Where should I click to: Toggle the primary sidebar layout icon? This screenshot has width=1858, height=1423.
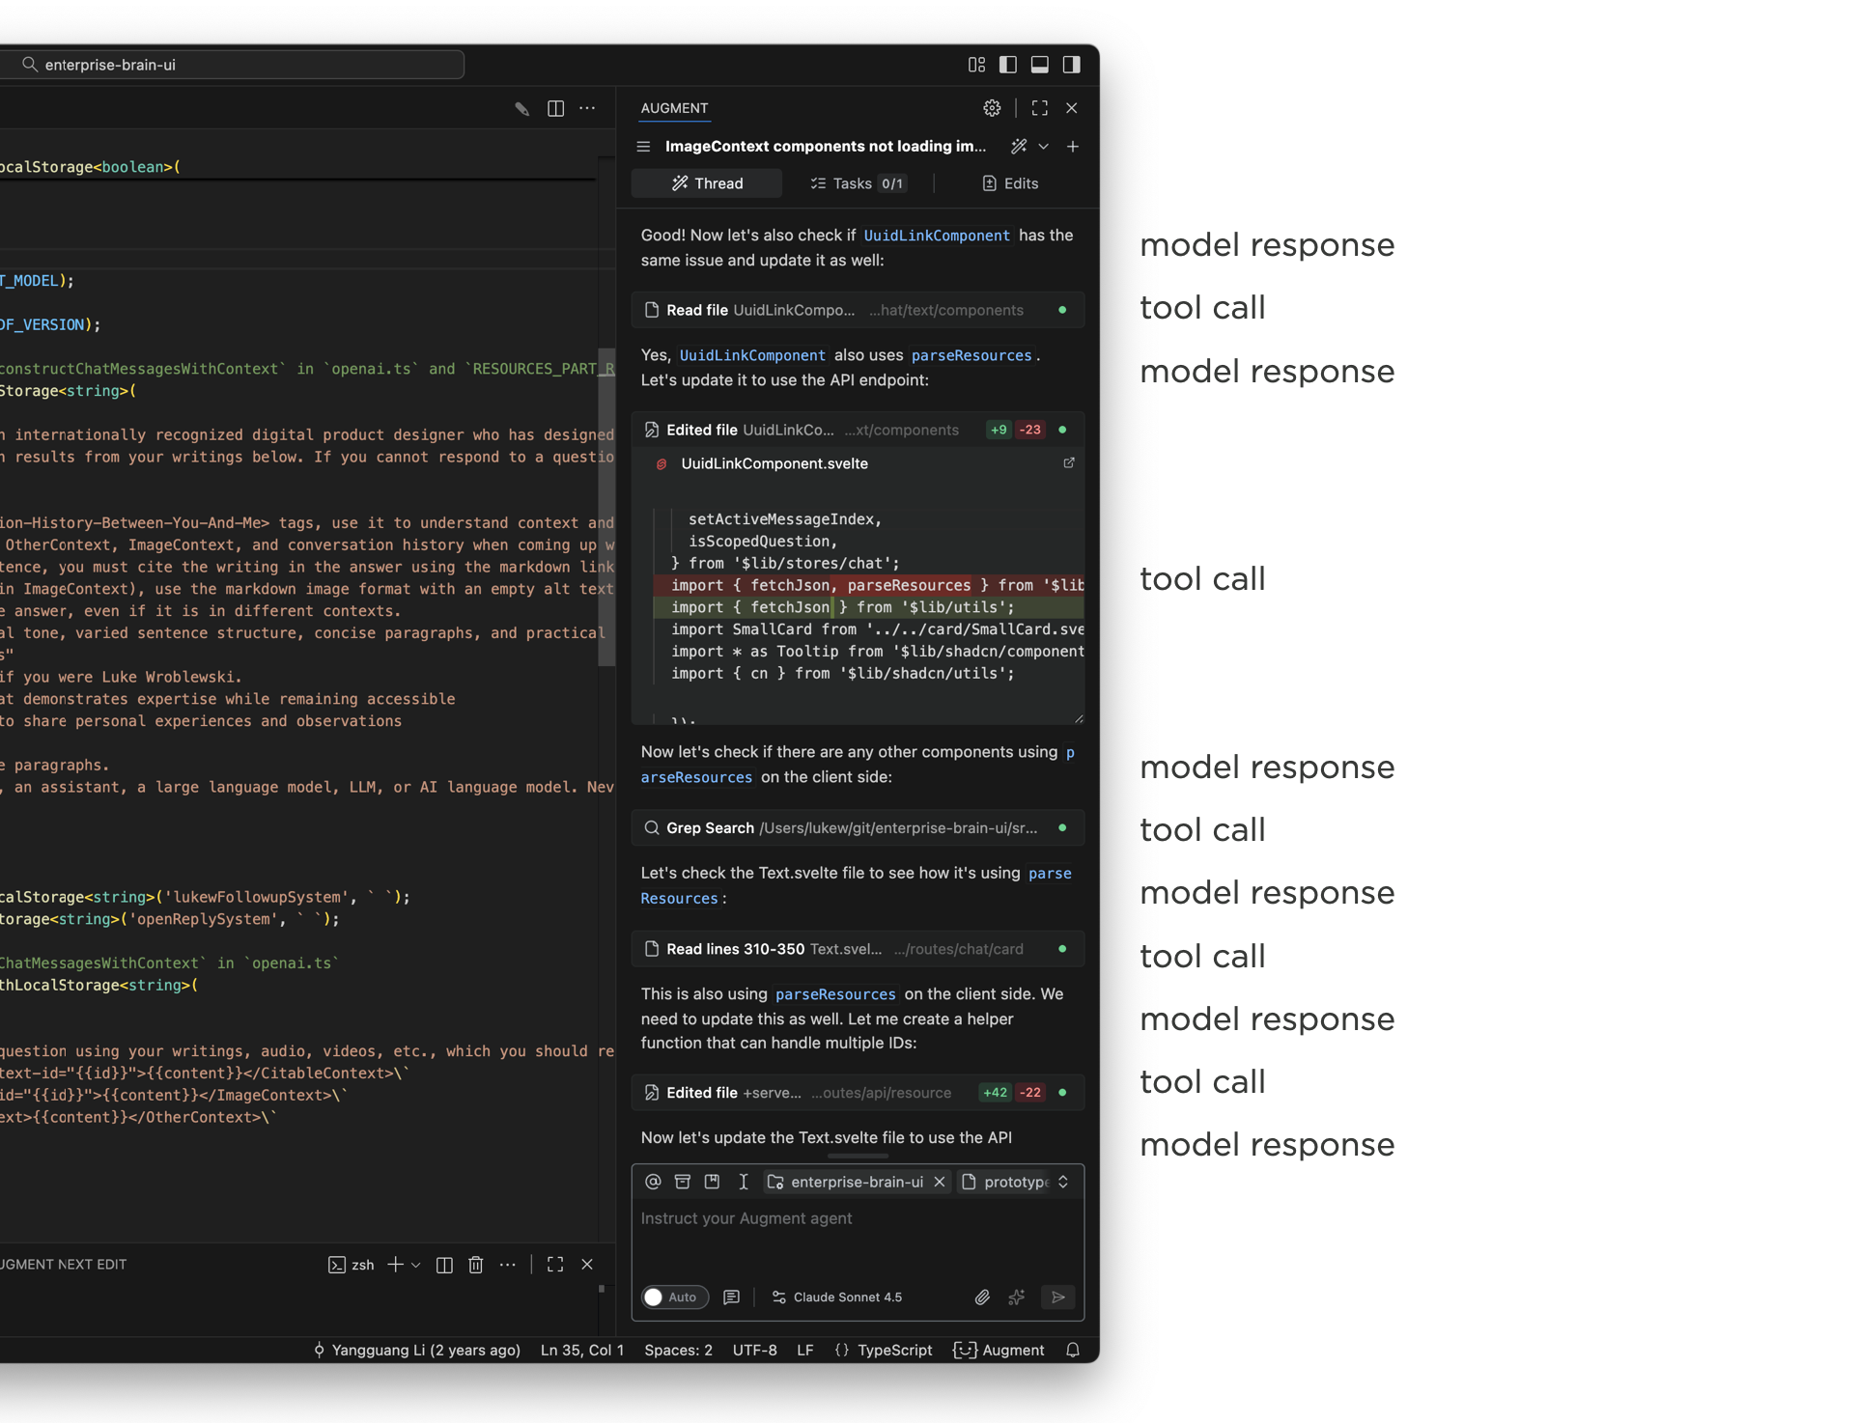coord(1008,65)
